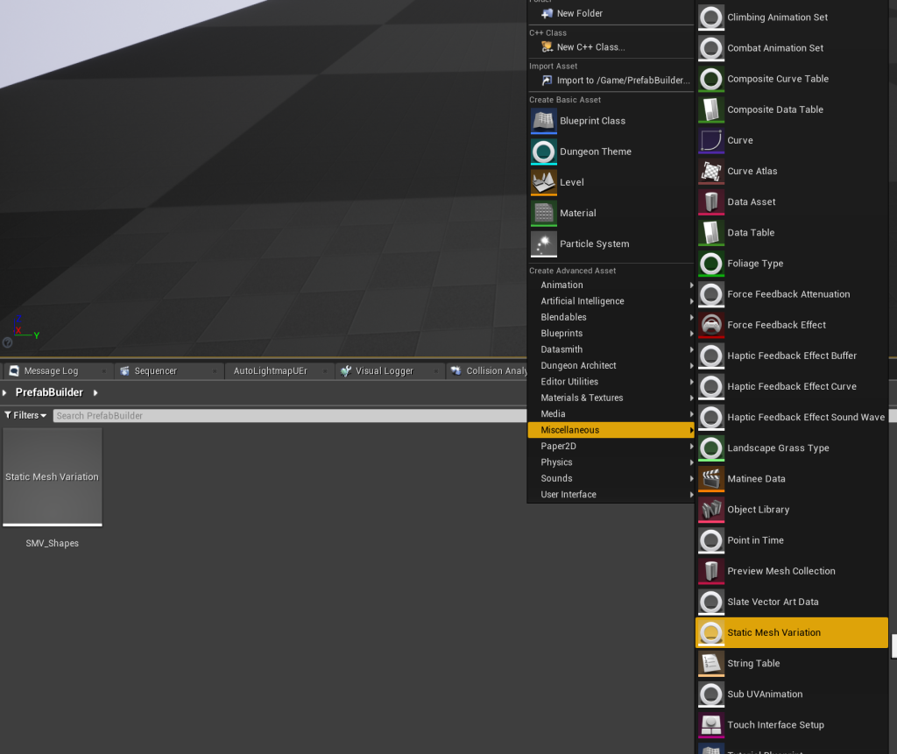Select the Force Feedback Effect gamepad icon
The width and height of the screenshot is (897, 754).
pos(711,325)
